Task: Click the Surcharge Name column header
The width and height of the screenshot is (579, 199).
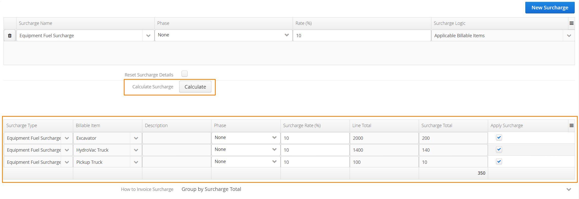Action: [x=86, y=23]
